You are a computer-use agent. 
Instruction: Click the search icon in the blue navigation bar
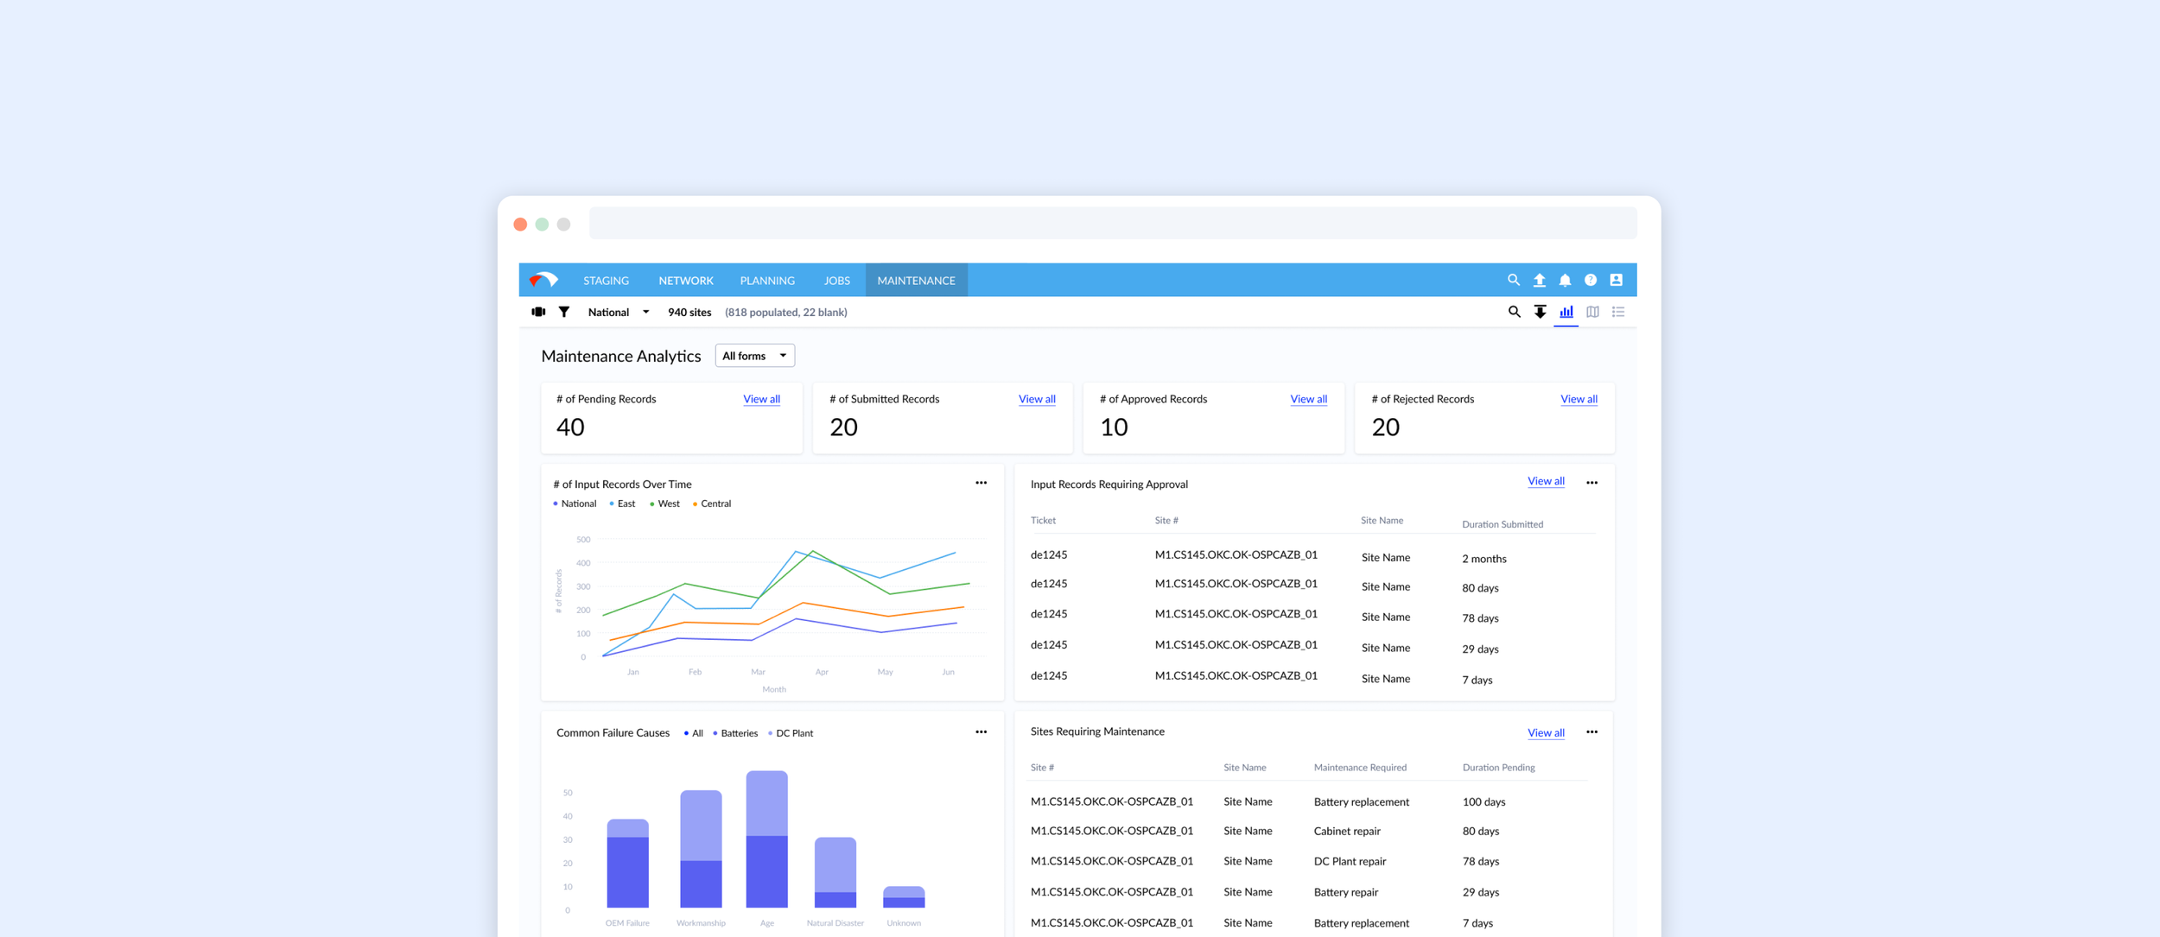[1513, 280]
